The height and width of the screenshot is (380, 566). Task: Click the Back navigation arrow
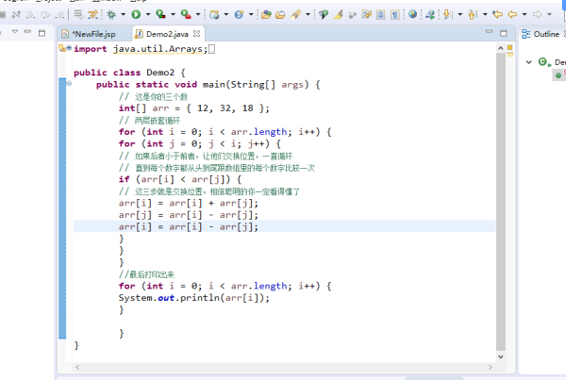point(512,14)
